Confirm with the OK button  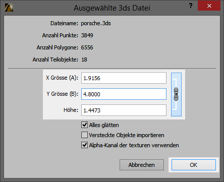pyautogui.click(x=194, y=165)
